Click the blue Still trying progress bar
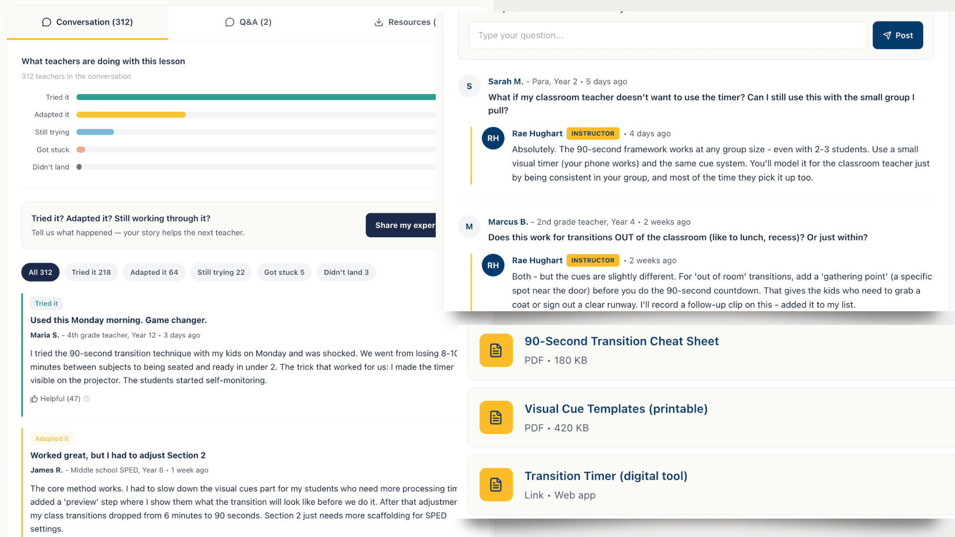 pos(95,132)
